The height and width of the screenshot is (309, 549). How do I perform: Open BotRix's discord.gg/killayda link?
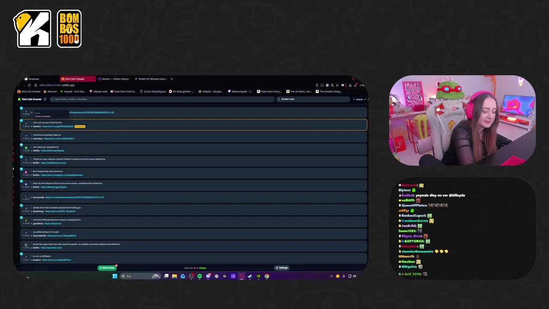tap(54, 187)
